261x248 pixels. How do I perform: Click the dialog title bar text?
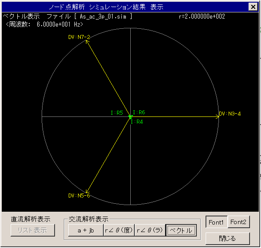point(106,7)
